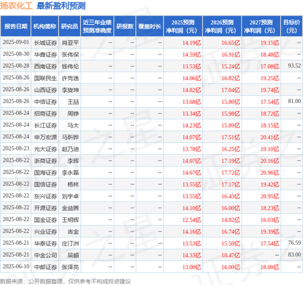Click the 目标价(元) column header
The width and height of the screenshot is (303, 285).
(x=292, y=26)
